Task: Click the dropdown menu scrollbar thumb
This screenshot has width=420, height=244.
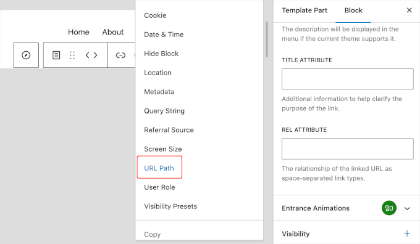Action: pos(267,39)
